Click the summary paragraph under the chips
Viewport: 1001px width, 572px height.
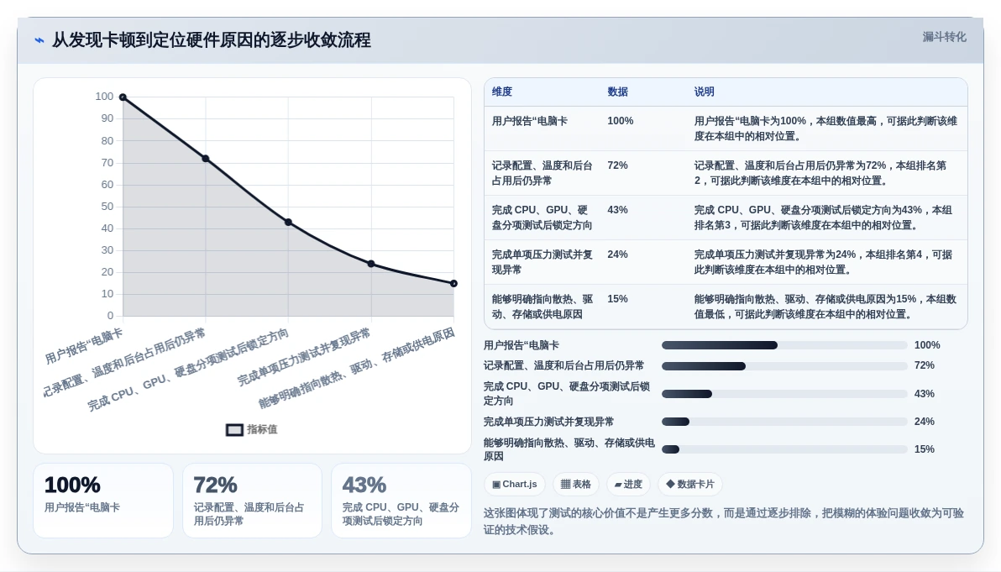tap(723, 522)
